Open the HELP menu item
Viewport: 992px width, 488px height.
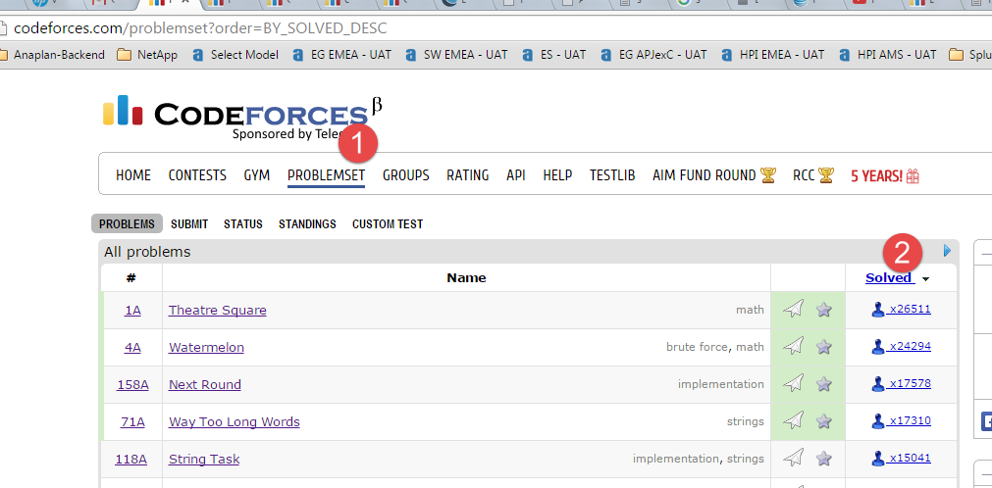(x=558, y=175)
